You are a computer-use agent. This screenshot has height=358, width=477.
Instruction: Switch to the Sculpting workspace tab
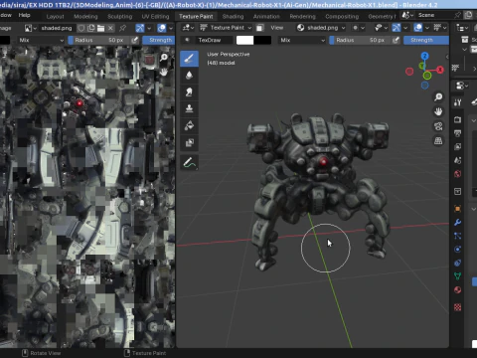[119, 16]
